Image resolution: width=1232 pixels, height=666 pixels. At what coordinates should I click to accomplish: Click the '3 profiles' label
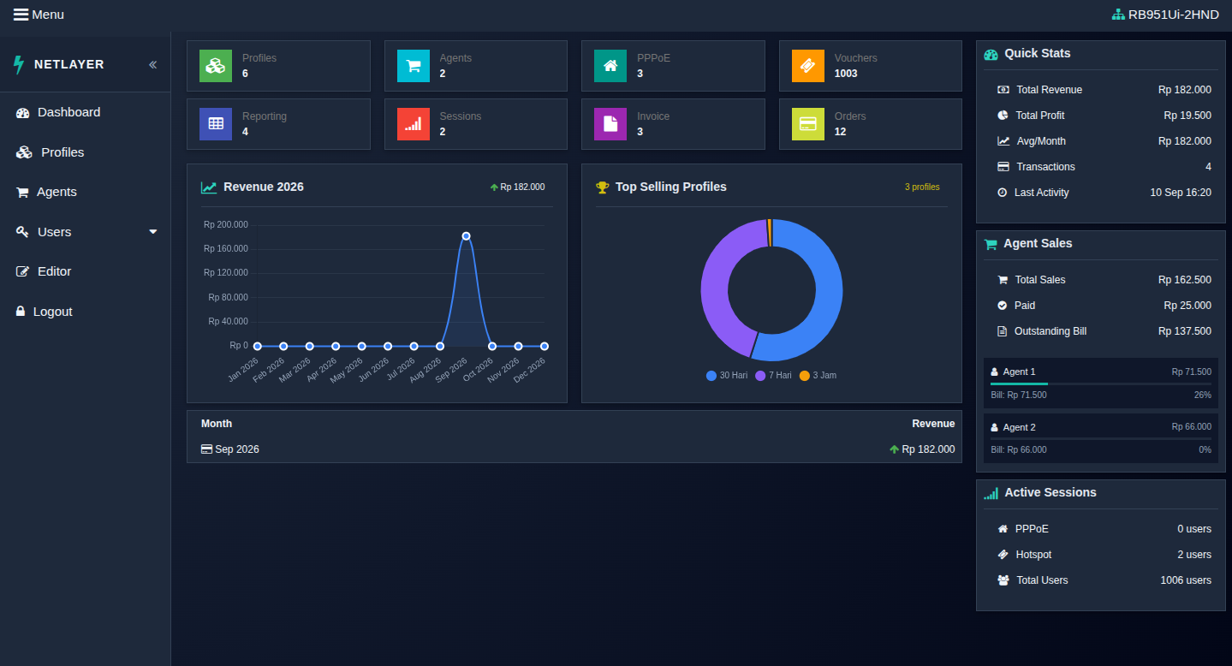922,187
